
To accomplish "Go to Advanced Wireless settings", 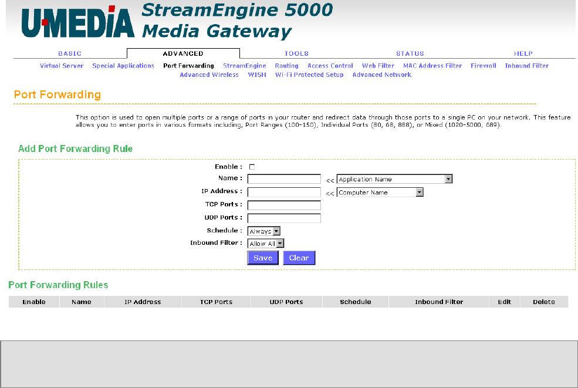I will point(209,75).
